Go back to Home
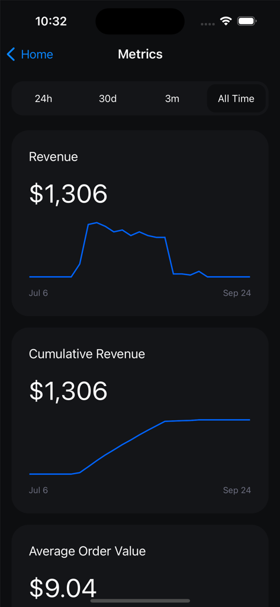Image resolution: width=280 pixels, height=607 pixels. (x=30, y=55)
